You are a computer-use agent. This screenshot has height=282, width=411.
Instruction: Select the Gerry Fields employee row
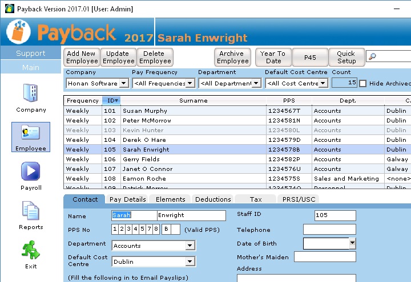click(x=194, y=159)
